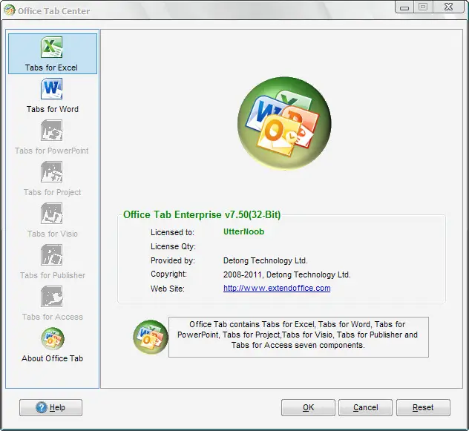The height and width of the screenshot is (431, 469).
Task: Open the Tabs for Word icon
Action: (x=51, y=89)
